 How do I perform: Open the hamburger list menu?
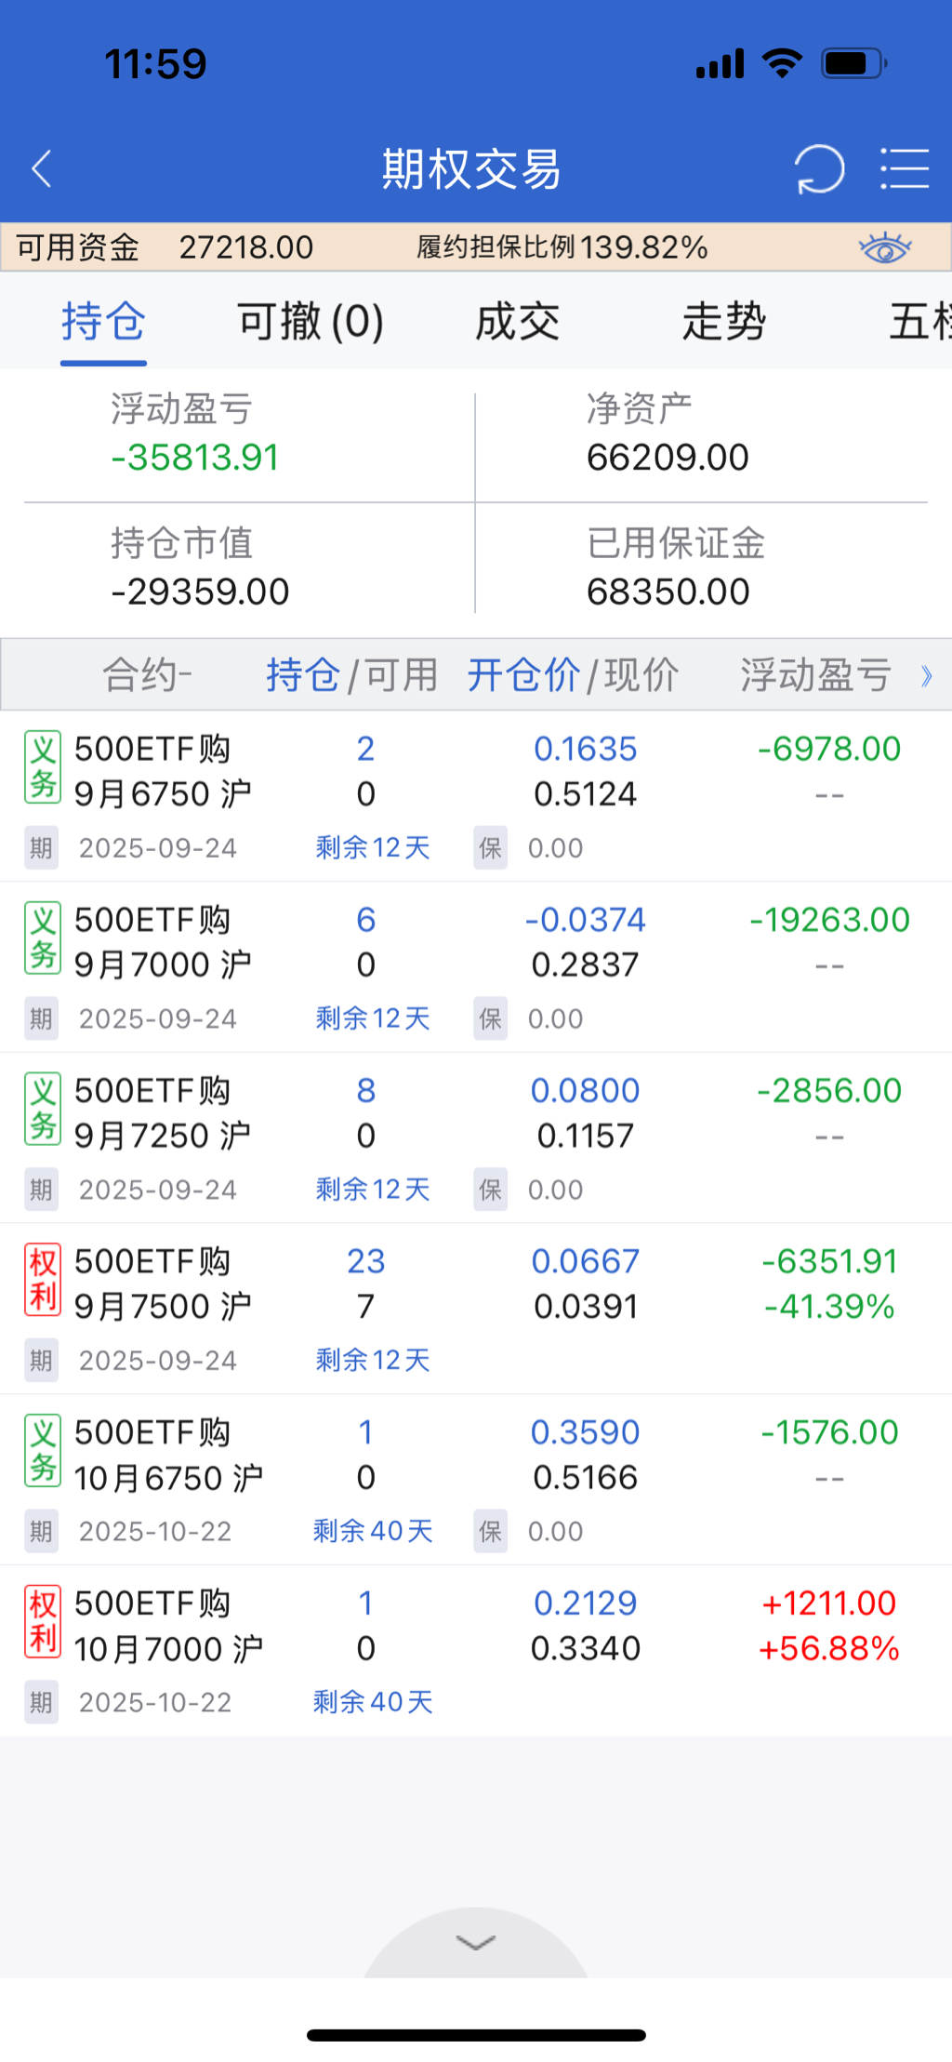tap(905, 169)
